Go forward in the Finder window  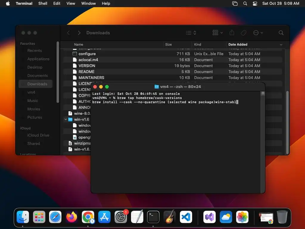tap(79, 33)
